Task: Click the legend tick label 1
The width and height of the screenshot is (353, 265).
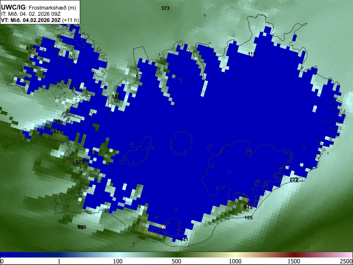Action: (x=59, y=261)
